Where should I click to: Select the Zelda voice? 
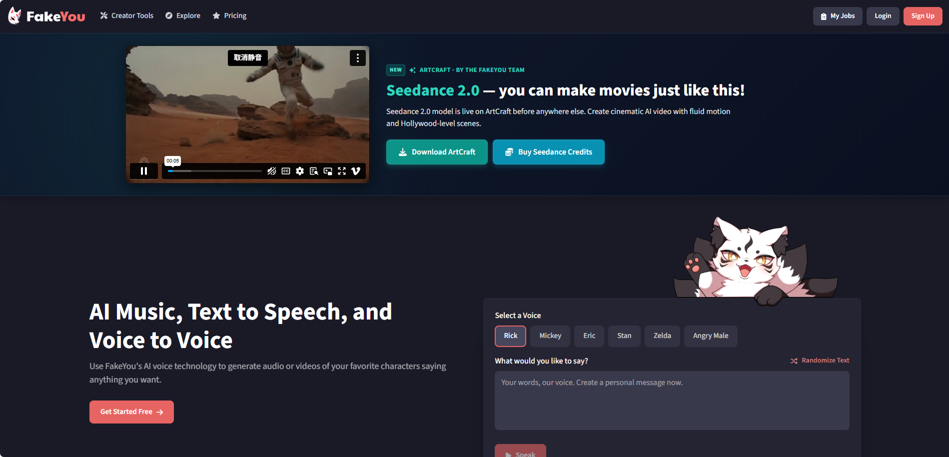coord(662,336)
